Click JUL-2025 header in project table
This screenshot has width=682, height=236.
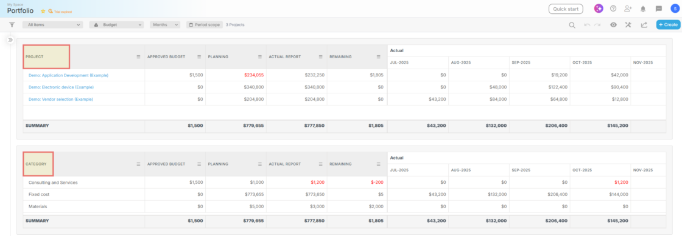pos(418,62)
